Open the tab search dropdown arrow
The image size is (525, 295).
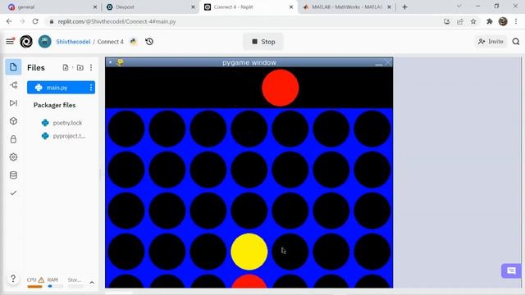point(459,6)
